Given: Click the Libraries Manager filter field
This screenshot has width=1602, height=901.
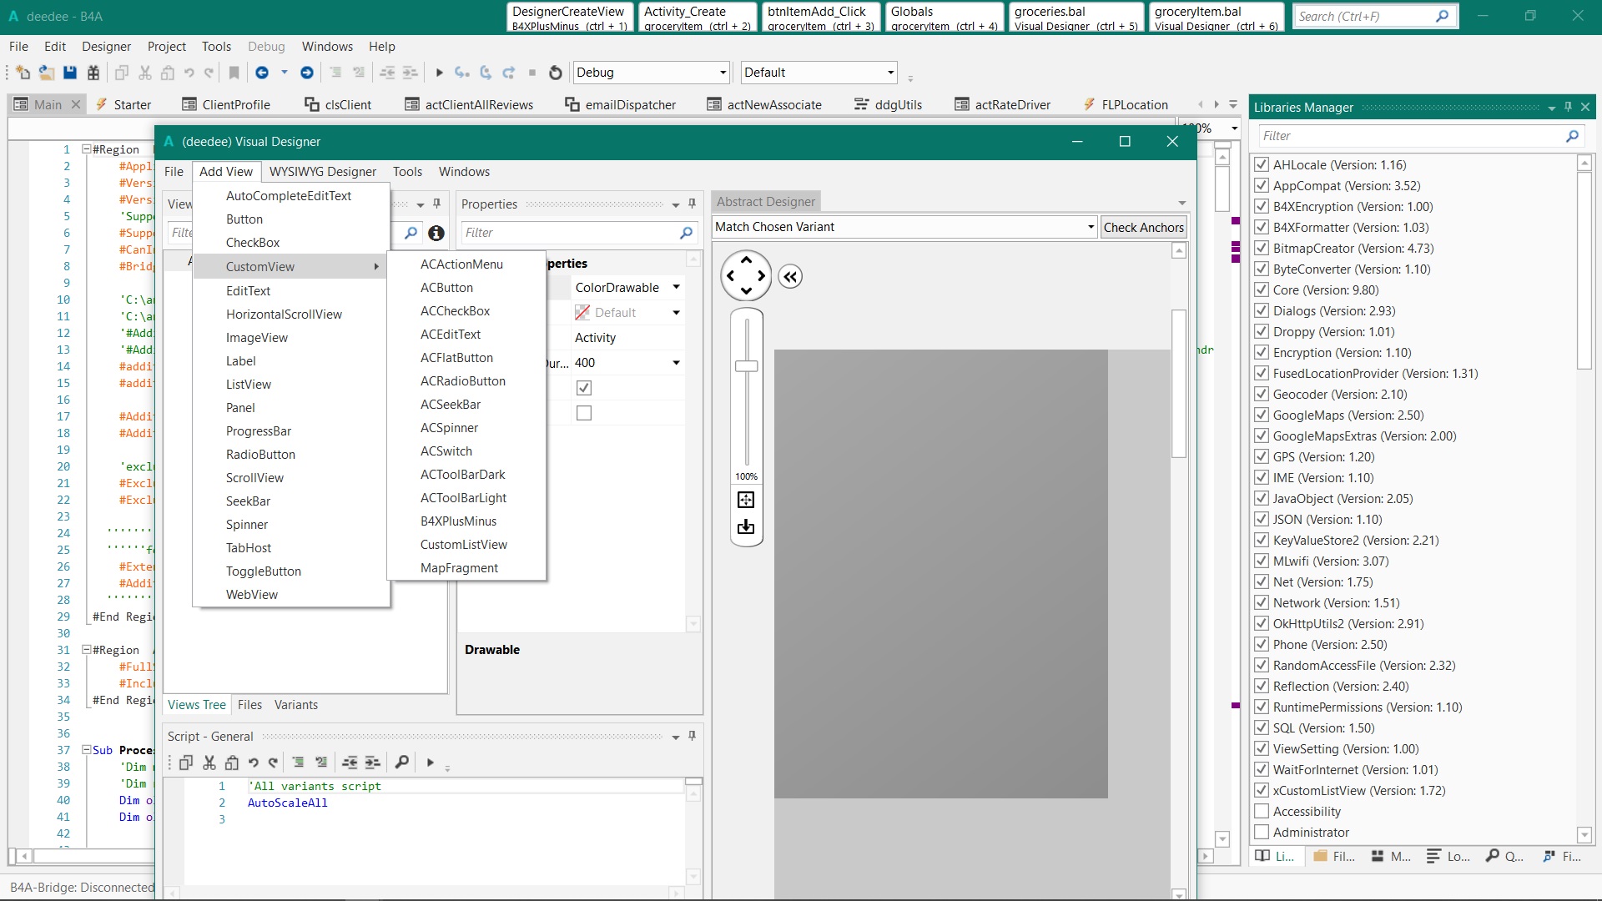Looking at the screenshot, I should point(1410,136).
